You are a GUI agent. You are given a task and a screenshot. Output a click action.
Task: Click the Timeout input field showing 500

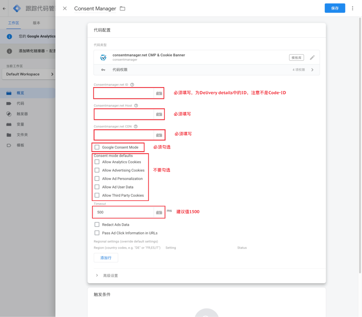124,212
